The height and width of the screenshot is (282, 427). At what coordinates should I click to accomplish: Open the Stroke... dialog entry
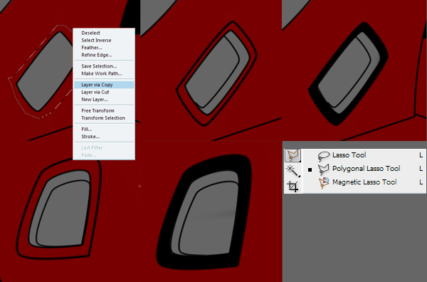104,137
